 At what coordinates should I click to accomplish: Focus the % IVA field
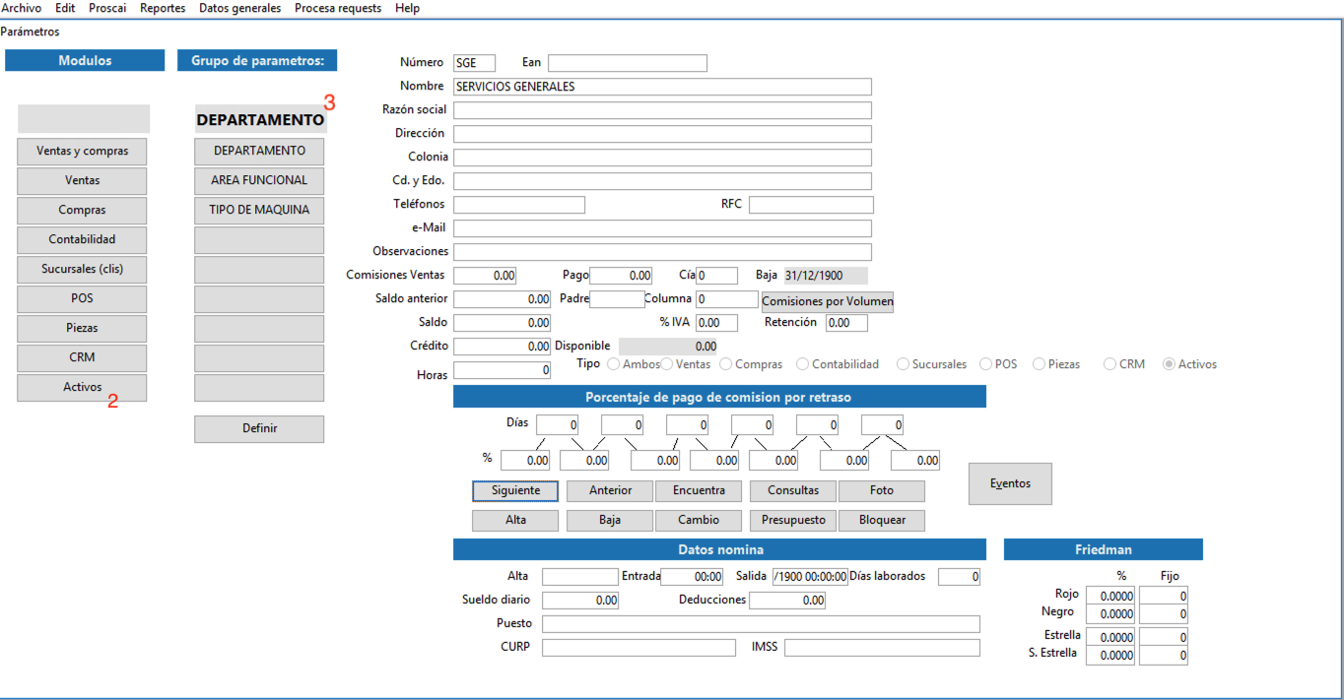point(717,323)
